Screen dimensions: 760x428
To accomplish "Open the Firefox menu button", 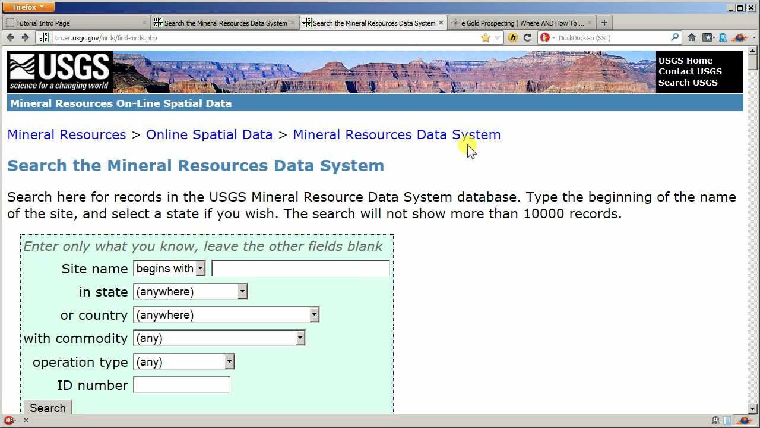I will [28, 7].
